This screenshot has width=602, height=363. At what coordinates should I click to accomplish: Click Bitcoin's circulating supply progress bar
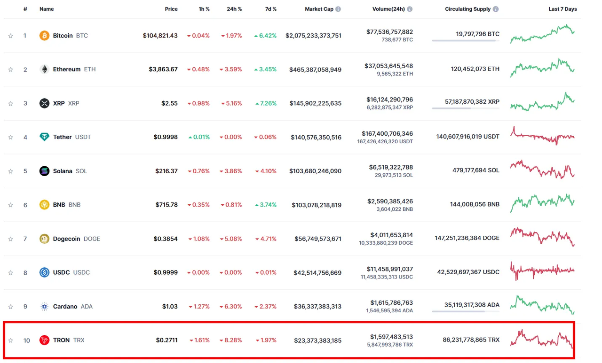tap(466, 41)
